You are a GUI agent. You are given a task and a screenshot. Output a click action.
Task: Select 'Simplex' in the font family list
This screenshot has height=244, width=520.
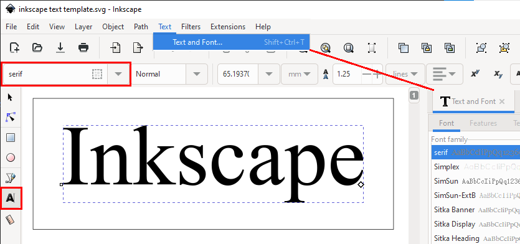point(476,167)
